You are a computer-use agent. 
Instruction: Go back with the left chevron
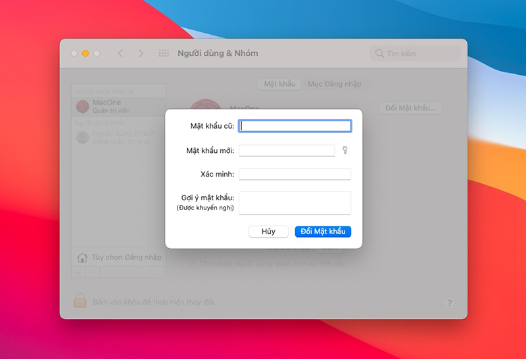(120, 53)
